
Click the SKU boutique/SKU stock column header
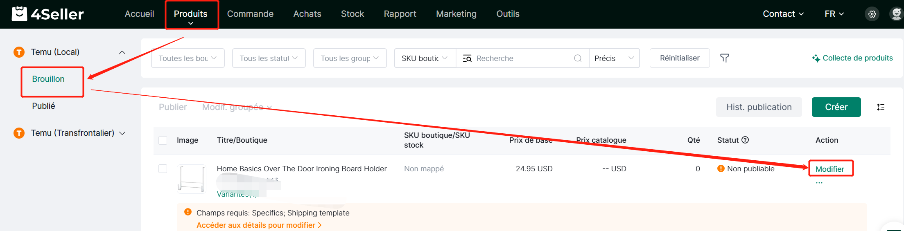point(437,140)
